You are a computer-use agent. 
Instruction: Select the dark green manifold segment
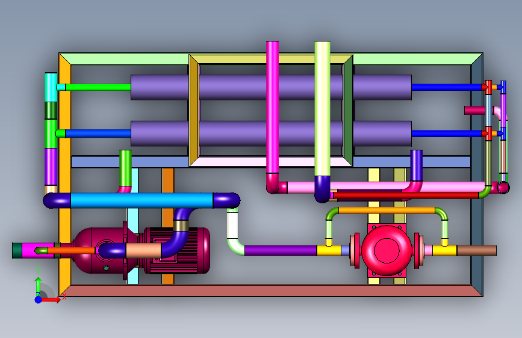tap(51, 111)
